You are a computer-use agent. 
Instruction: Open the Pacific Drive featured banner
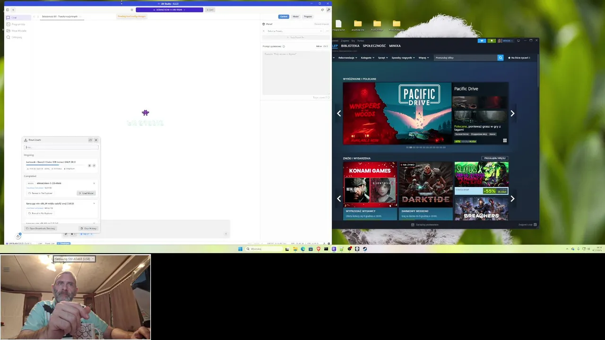tap(397, 113)
